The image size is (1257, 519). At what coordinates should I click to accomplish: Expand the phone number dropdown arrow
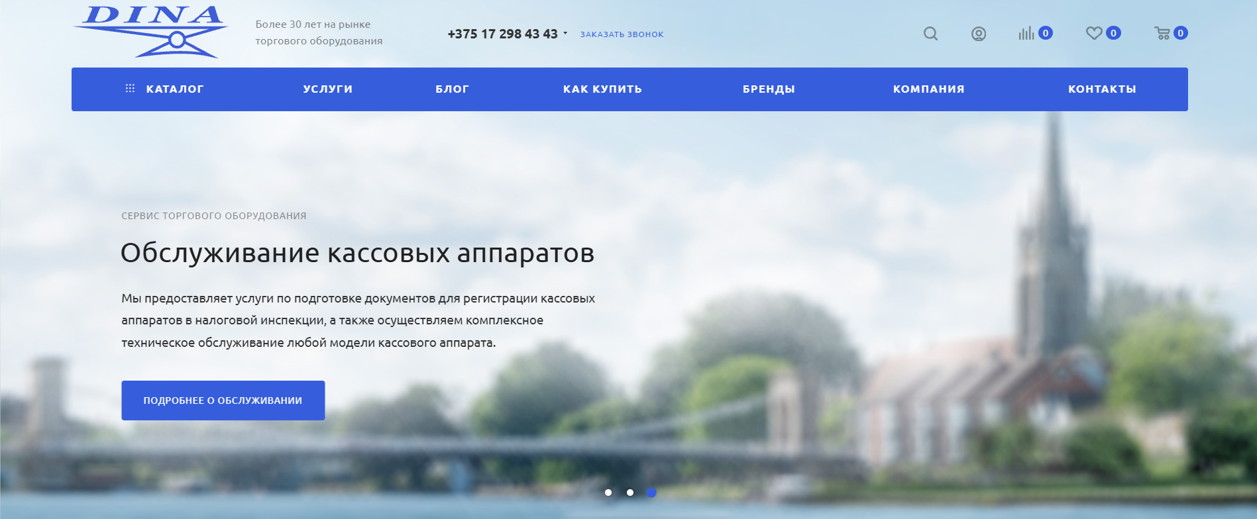(565, 33)
